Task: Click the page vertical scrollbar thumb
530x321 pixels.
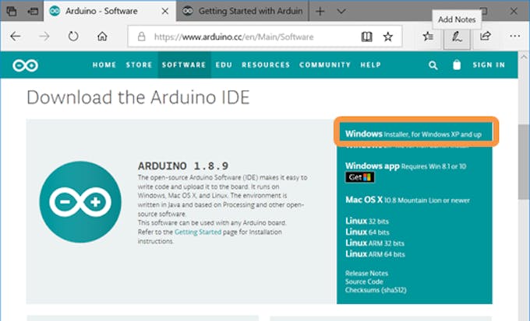Action: (524, 162)
